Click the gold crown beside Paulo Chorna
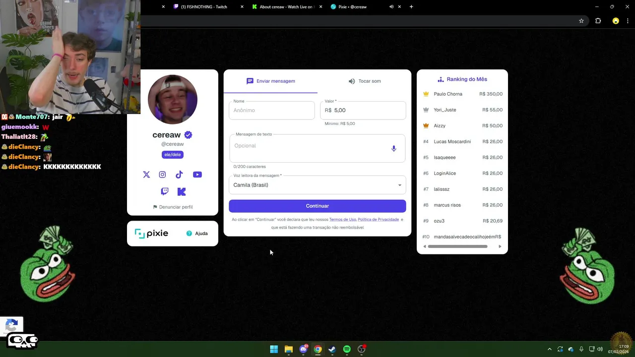The image size is (635, 357). click(426, 94)
